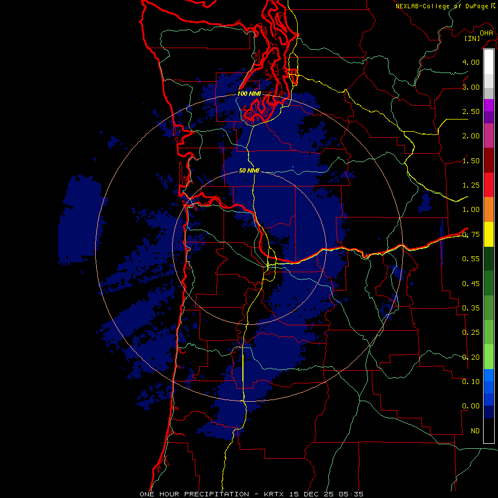This screenshot has width=498, height=498.
Task: Select the 0.55 legend value
Action: point(471,259)
